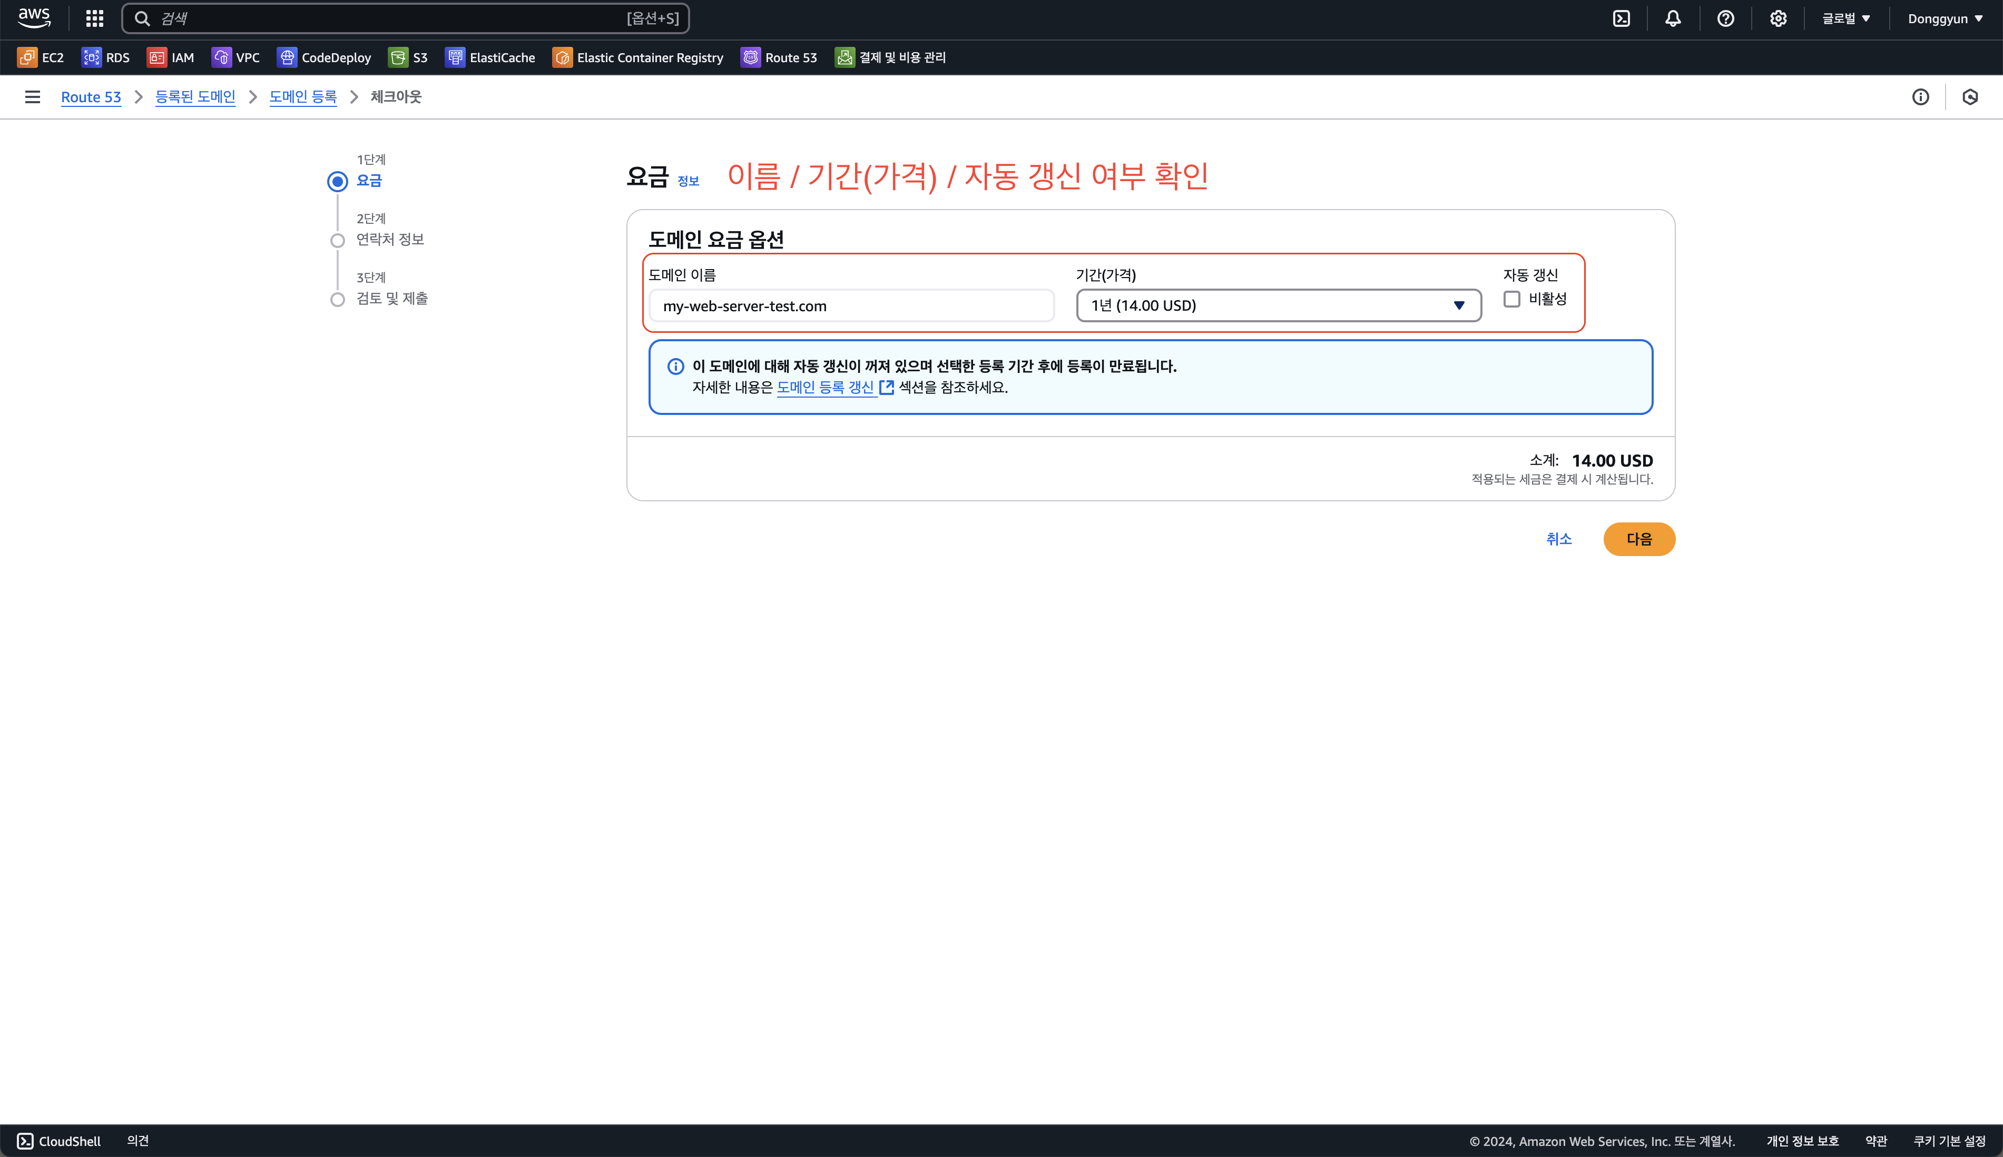Screen dimensions: 2003x1157
Task: Go to 등록된 도메인 breadcrumb
Action: click(195, 97)
